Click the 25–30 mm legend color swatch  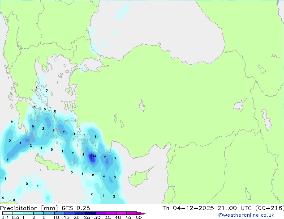point(90,213)
